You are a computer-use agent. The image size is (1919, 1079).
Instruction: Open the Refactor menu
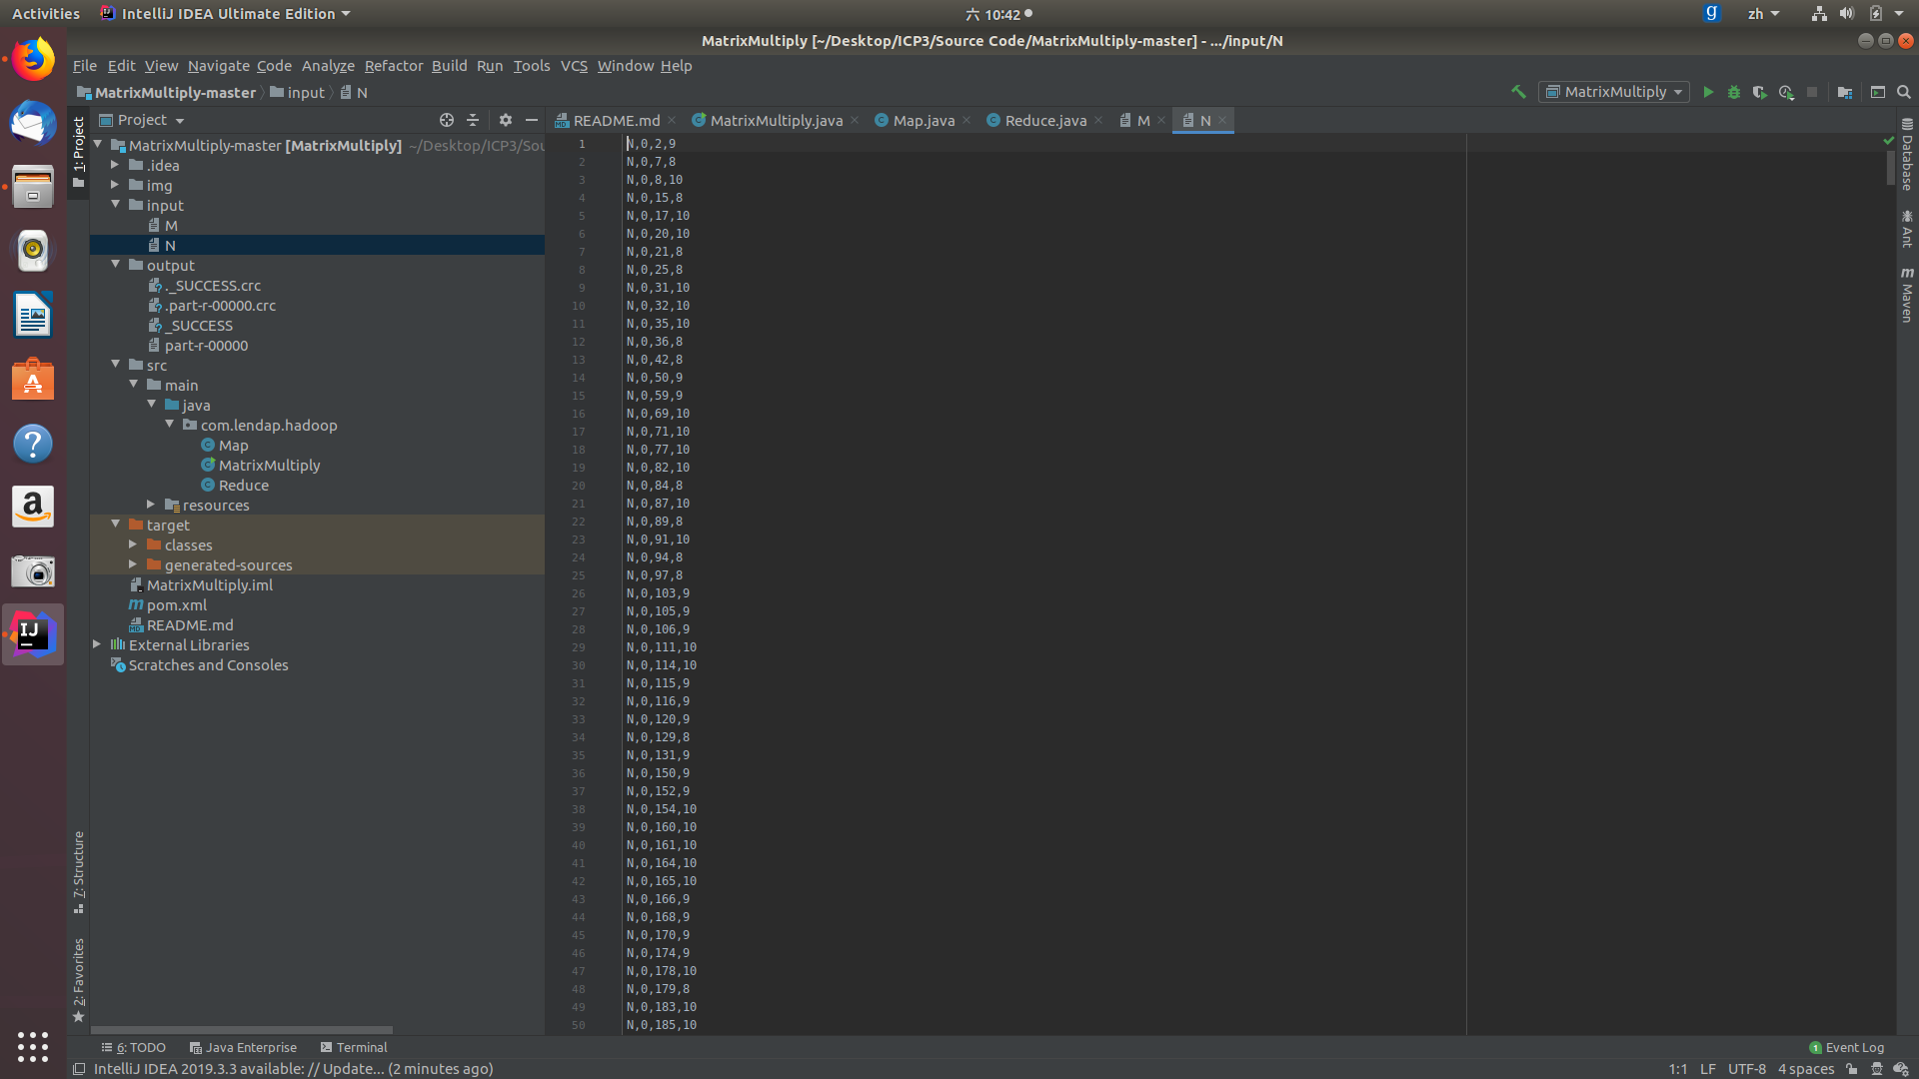(x=393, y=66)
